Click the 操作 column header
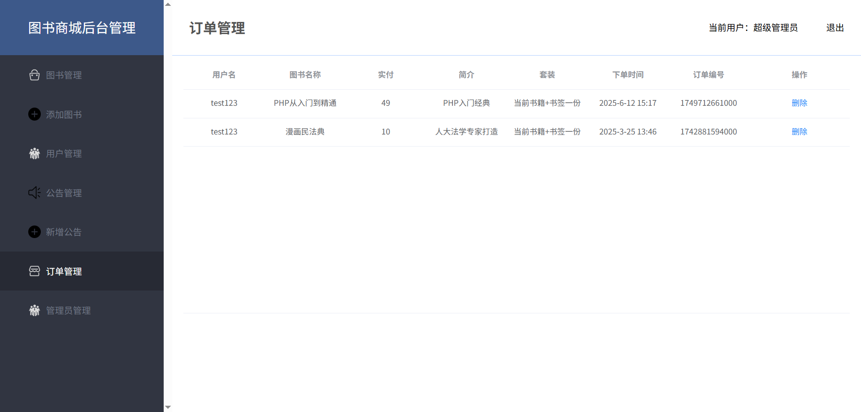 (x=799, y=75)
